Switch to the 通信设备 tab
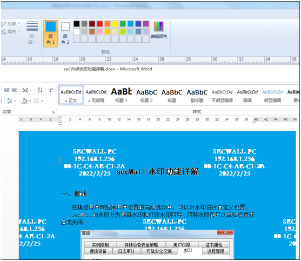Viewport: 301px width, 261px height. click(98, 251)
